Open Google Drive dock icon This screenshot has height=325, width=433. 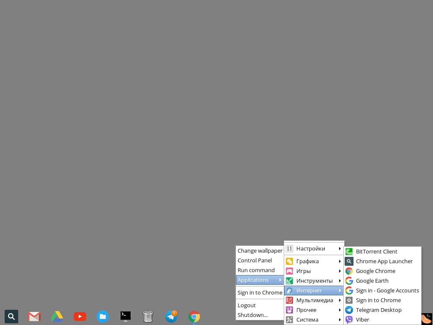[57, 317]
